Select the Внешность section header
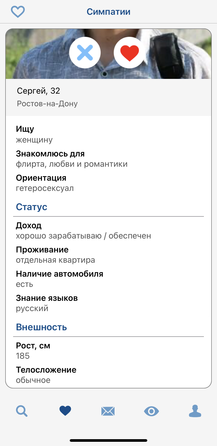This screenshot has height=446, width=217. click(42, 327)
